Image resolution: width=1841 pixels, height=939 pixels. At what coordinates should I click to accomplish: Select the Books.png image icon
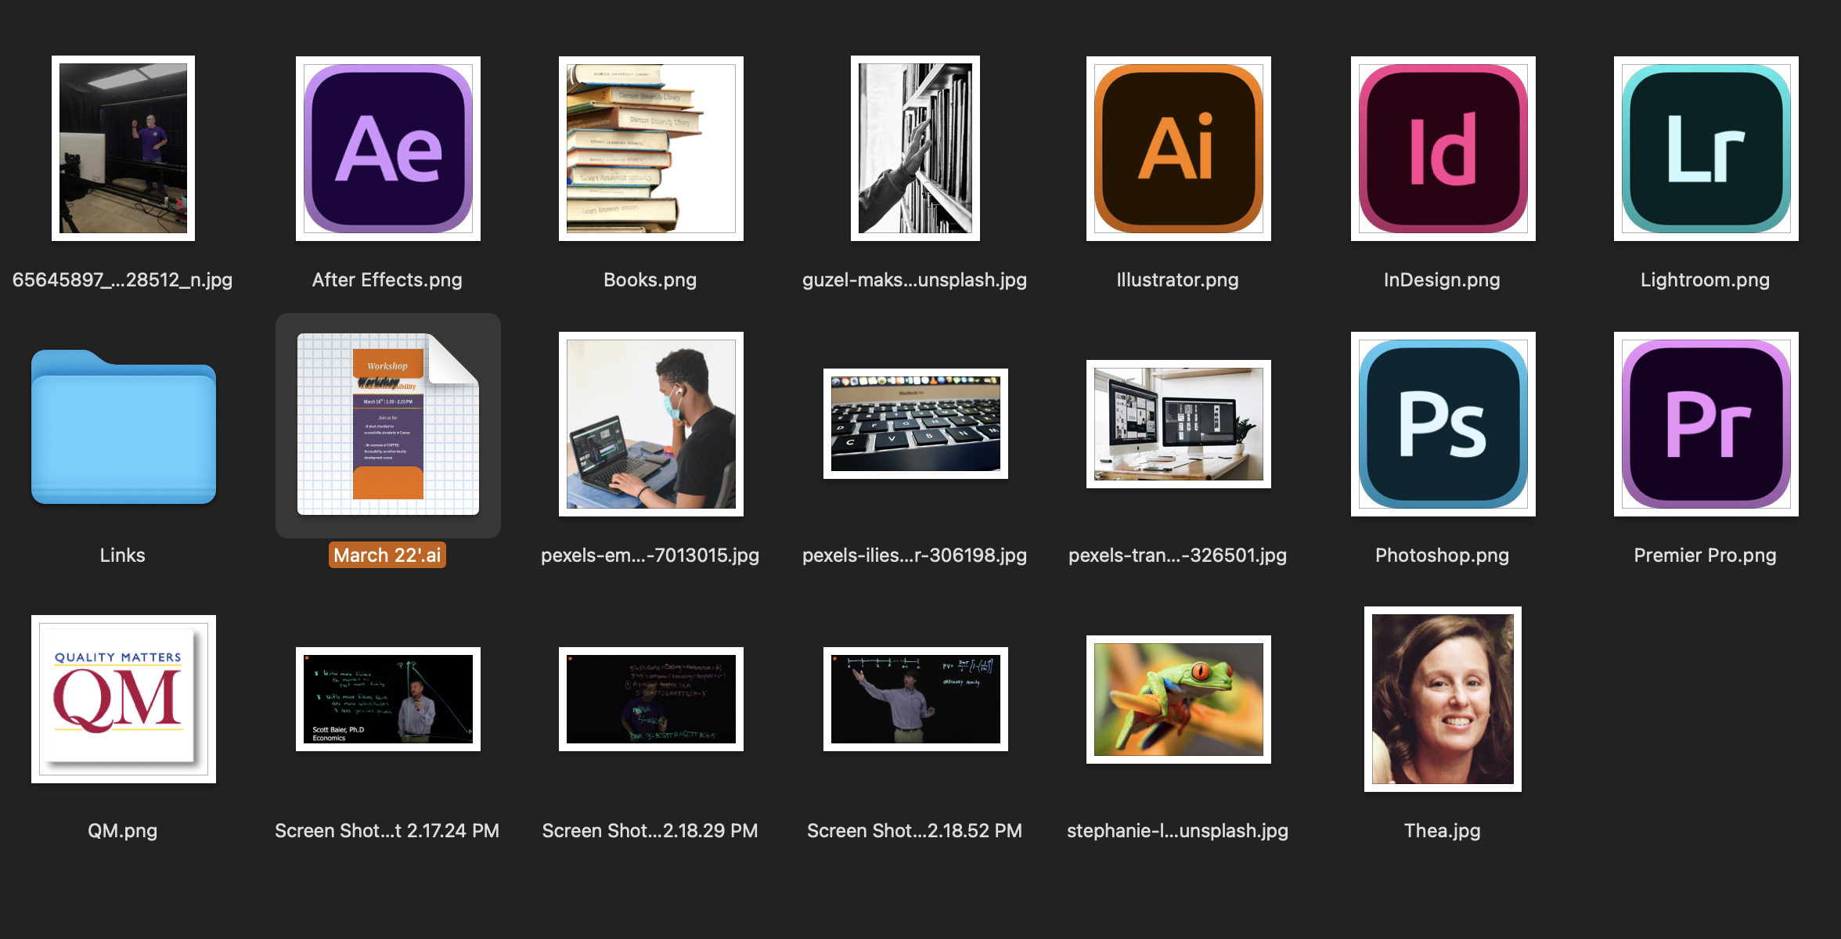point(650,149)
